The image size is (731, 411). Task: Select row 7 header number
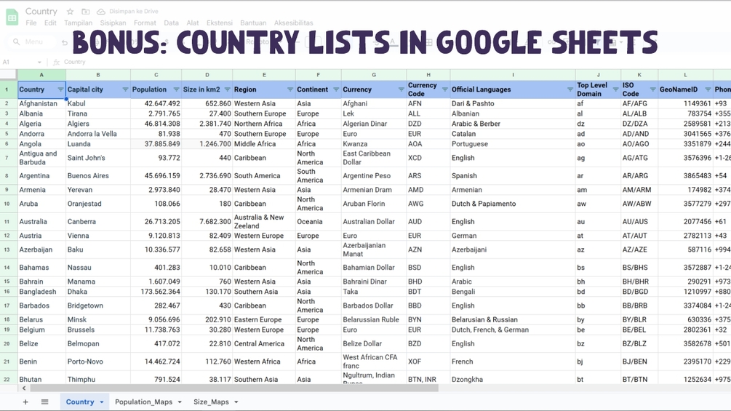(x=7, y=158)
